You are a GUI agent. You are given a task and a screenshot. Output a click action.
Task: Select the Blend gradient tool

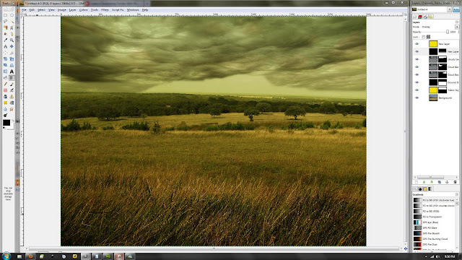(12, 78)
